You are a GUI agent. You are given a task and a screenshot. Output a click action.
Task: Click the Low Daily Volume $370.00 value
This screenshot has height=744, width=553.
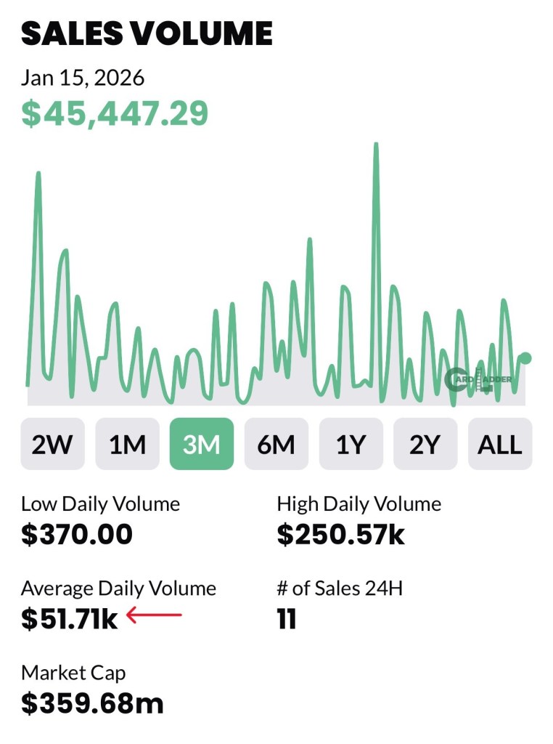[77, 535]
